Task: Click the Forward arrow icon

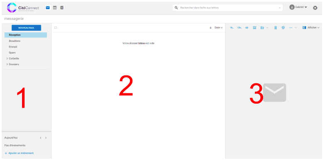Action: pyautogui.click(x=247, y=28)
